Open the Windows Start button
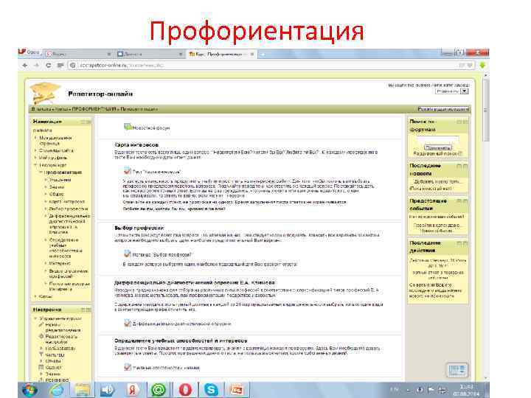 [29, 390]
